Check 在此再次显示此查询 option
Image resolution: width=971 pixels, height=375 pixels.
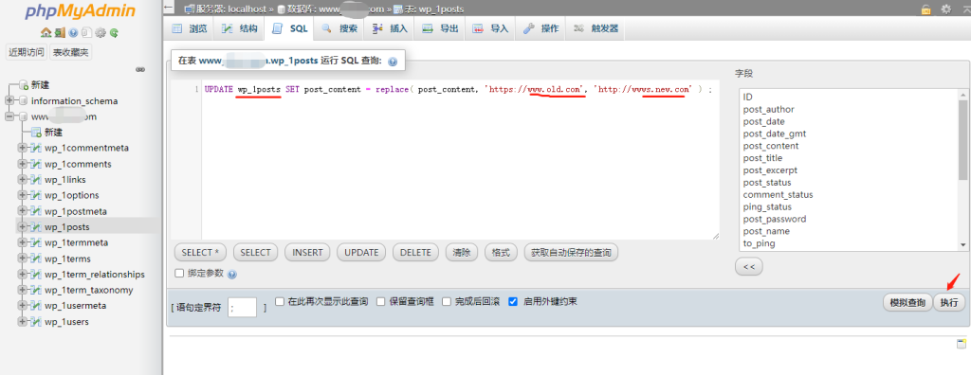280,301
